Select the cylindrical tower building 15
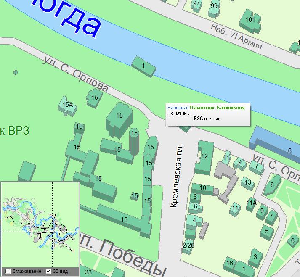The image size is (300, 277). tap(134, 141)
